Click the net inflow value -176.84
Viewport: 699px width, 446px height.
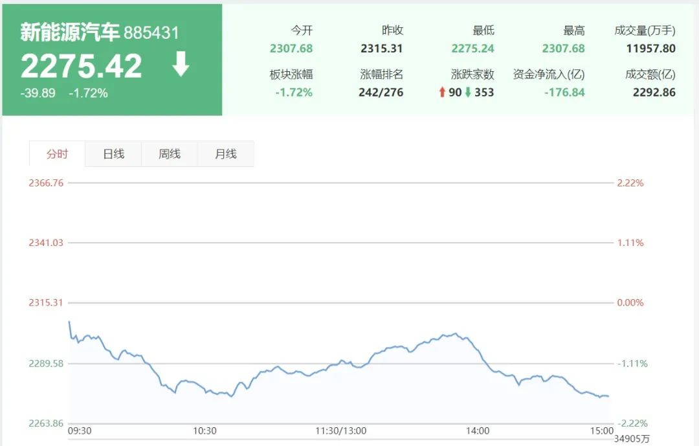[x=564, y=93]
